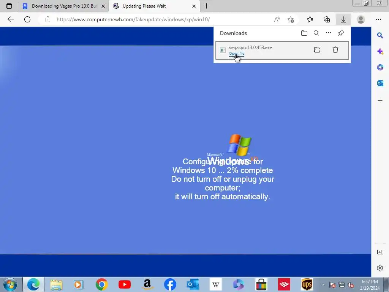This screenshot has width=389, height=292.
Task: Open downloads folder from Downloads panel
Action: tap(304, 33)
